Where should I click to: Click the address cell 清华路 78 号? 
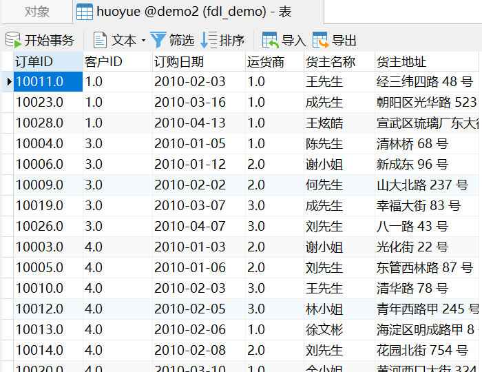point(427,289)
